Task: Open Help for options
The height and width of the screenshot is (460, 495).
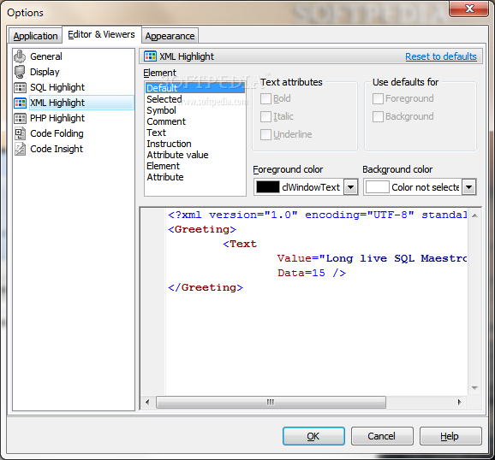Action: [450, 436]
